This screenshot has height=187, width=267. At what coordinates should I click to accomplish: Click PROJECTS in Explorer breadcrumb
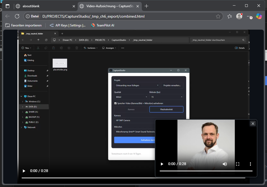click(100, 40)
